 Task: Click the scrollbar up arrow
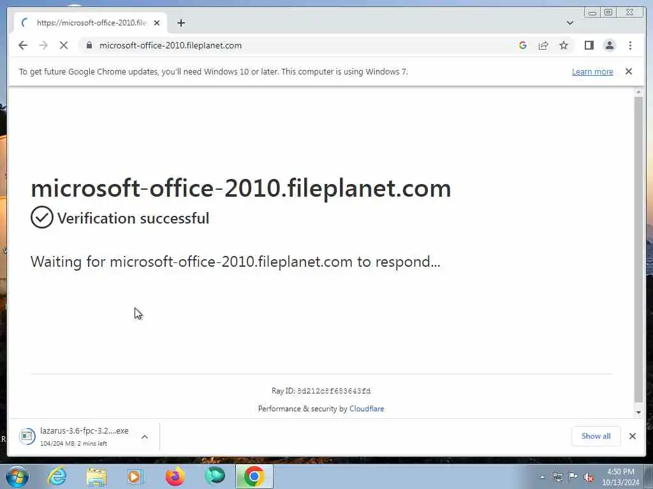[638, 92]
